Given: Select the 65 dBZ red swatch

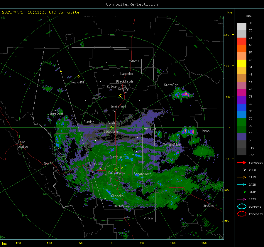Looking at the screenshot, I should [242, 41].
